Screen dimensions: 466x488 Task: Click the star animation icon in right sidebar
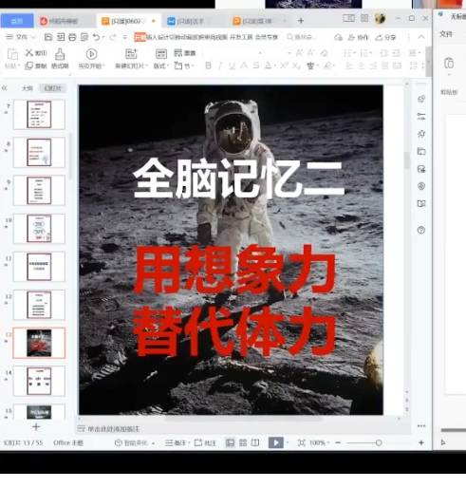(421, 134)
